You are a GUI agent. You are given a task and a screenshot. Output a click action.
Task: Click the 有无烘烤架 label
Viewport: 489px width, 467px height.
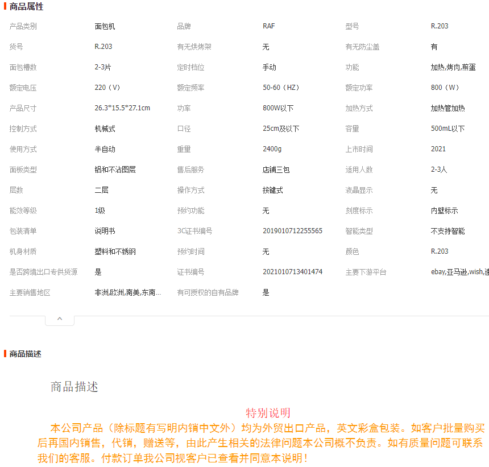(194, 47)
